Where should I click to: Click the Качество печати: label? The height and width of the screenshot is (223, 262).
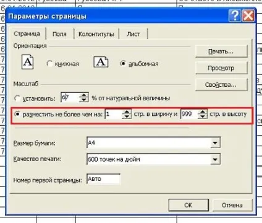coord(37,159)
